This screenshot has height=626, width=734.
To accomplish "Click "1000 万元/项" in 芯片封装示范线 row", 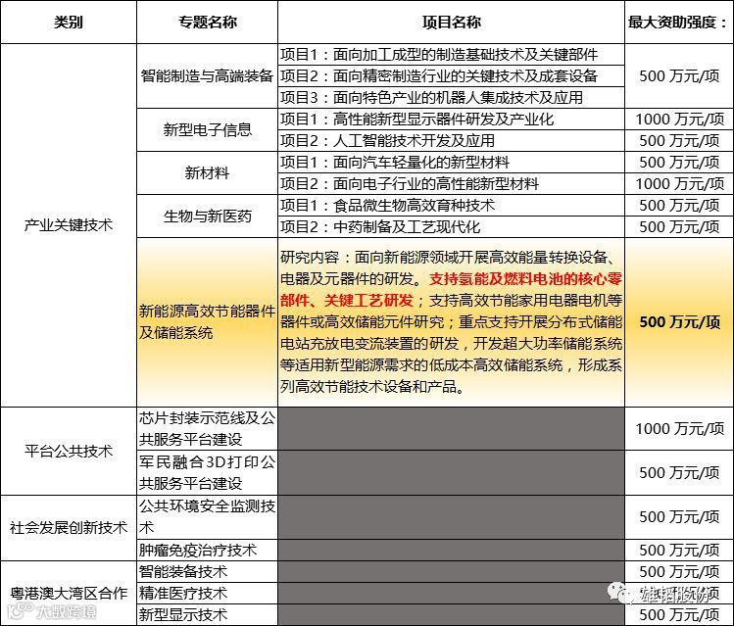I will click(x=679, y=428).
